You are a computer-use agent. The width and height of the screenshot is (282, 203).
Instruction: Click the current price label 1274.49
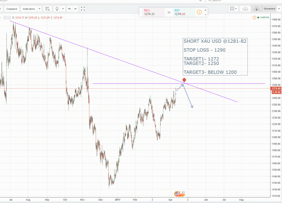[276, 89]
